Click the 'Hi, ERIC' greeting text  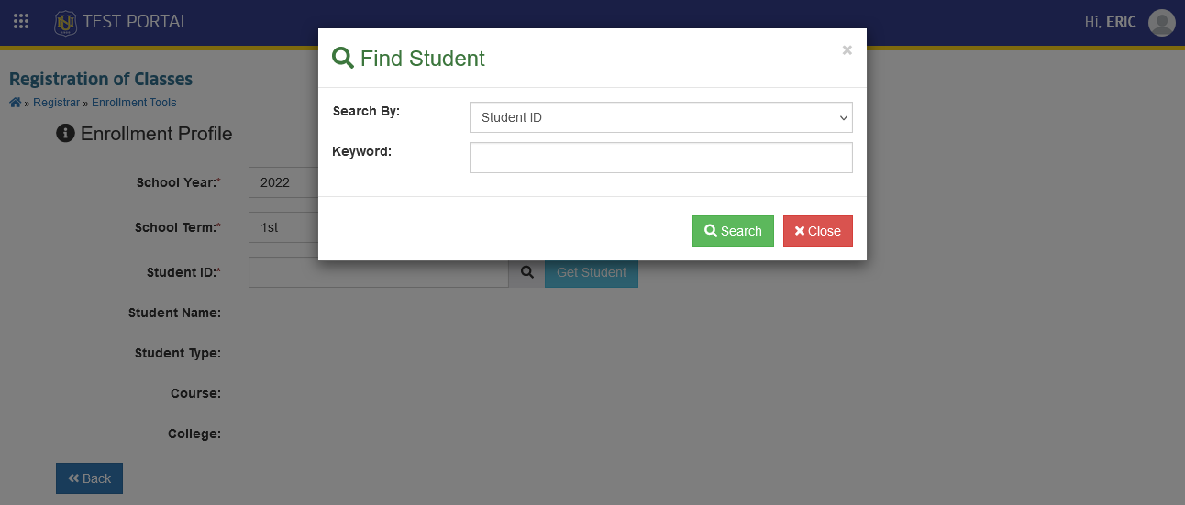(1110, 22)
